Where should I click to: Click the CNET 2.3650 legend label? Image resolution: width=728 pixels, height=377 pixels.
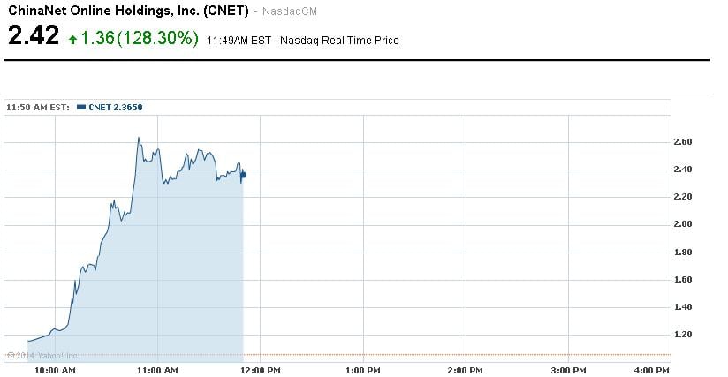(x=115, y=107)
